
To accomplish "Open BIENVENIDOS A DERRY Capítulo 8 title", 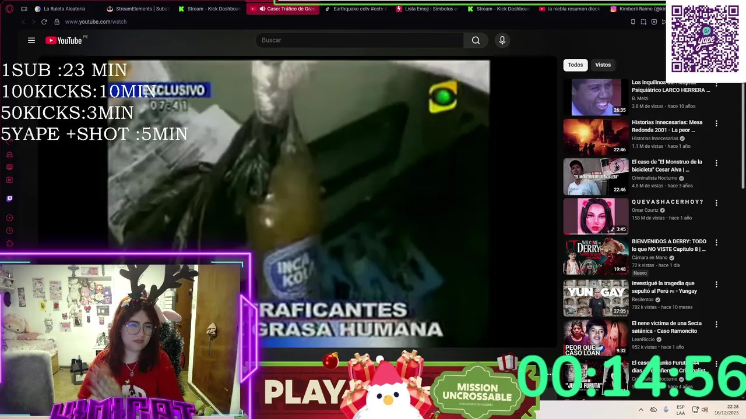I will click(669, 245).
